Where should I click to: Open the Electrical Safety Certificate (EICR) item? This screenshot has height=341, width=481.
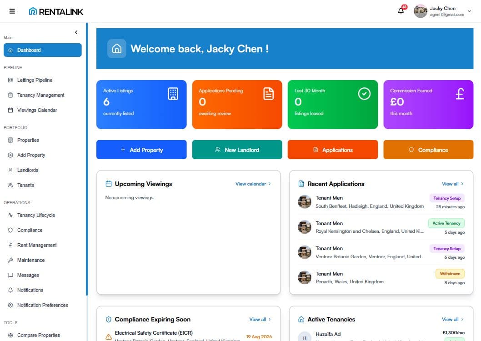point(188,336)
